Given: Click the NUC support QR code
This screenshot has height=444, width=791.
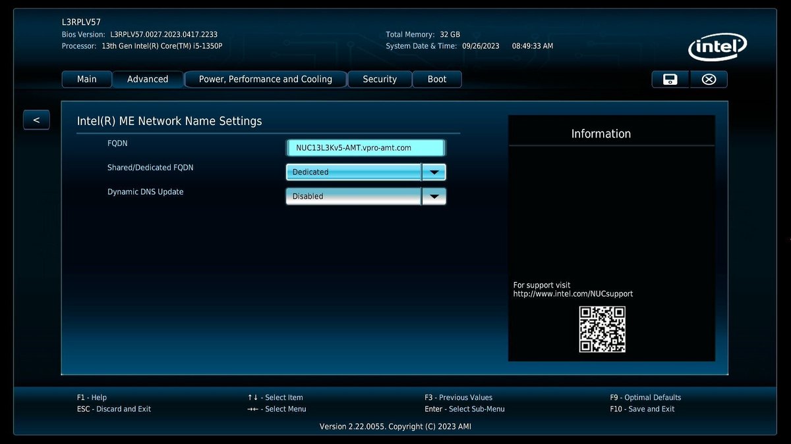Looking at the screenshot, I should point(602,329).
